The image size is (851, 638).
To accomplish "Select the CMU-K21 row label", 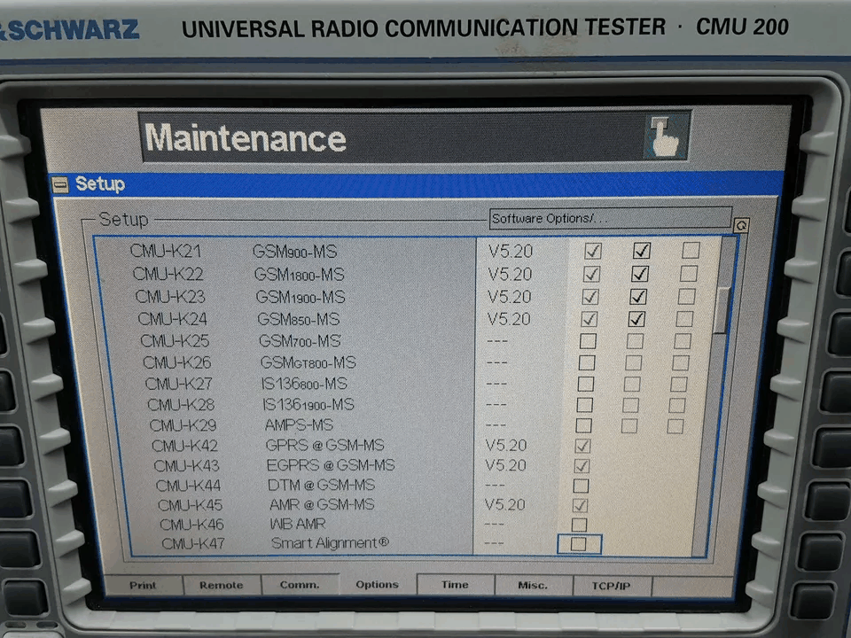I will pos(166,251).
